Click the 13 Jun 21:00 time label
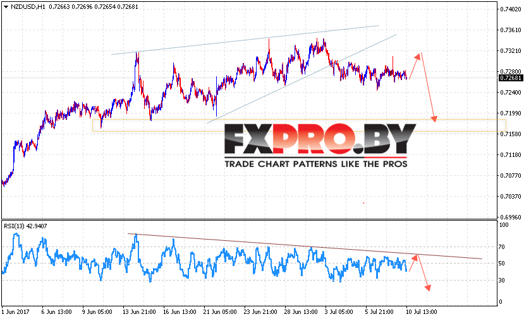The width and height of the screenshot is (524, 319). [139, 312]
